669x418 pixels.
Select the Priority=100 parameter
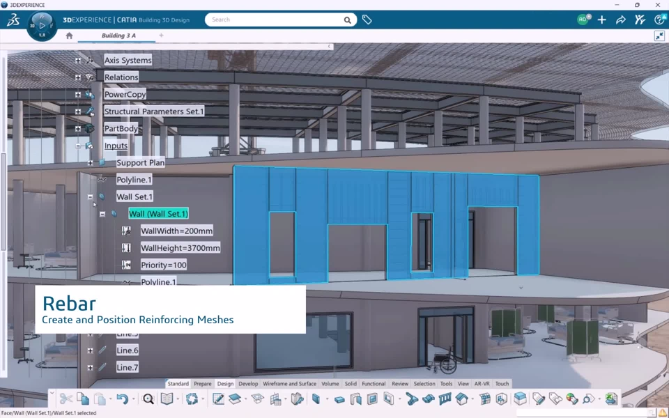(x=163, y=265)
